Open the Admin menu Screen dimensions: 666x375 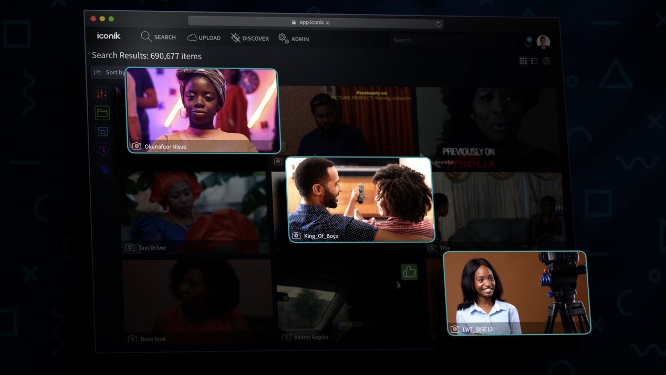pos(294,39)
